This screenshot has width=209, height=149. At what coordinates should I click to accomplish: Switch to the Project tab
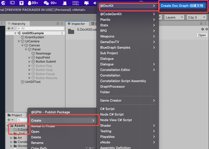(16, 115)
